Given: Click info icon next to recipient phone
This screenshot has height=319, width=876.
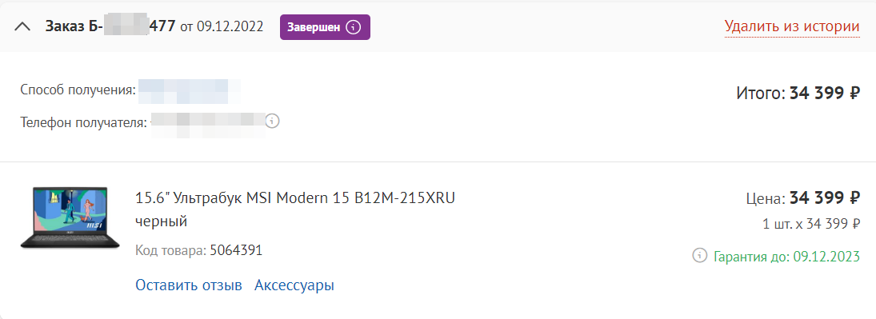Looking at the screenshot, I should coord(272,121).
